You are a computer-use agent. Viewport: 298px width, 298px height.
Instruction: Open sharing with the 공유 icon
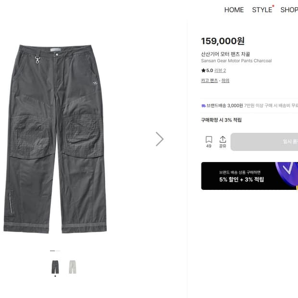[223, 142]
